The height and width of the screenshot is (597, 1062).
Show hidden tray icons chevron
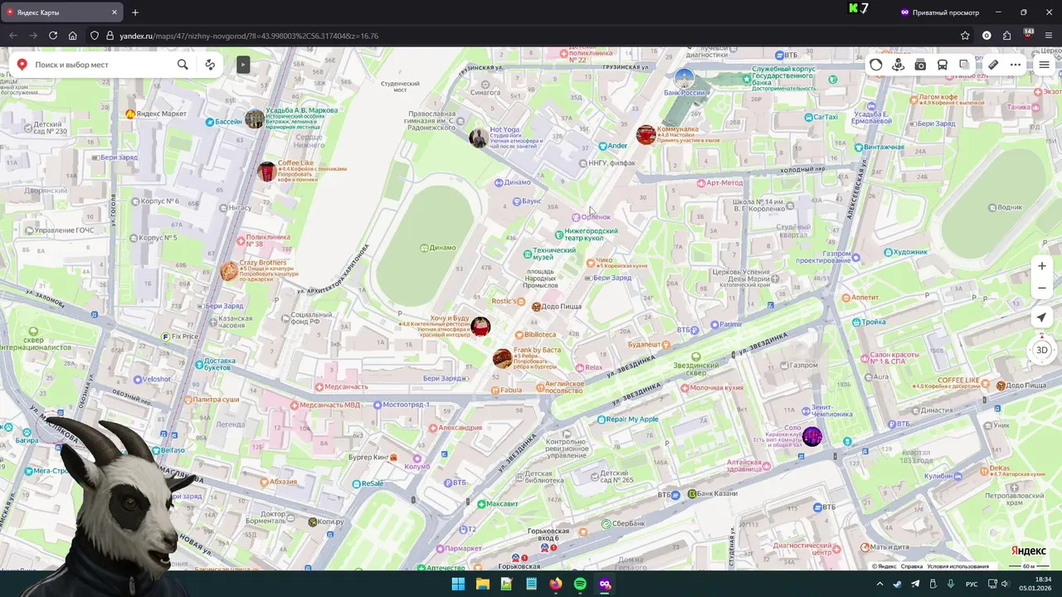tap(879, 584)
